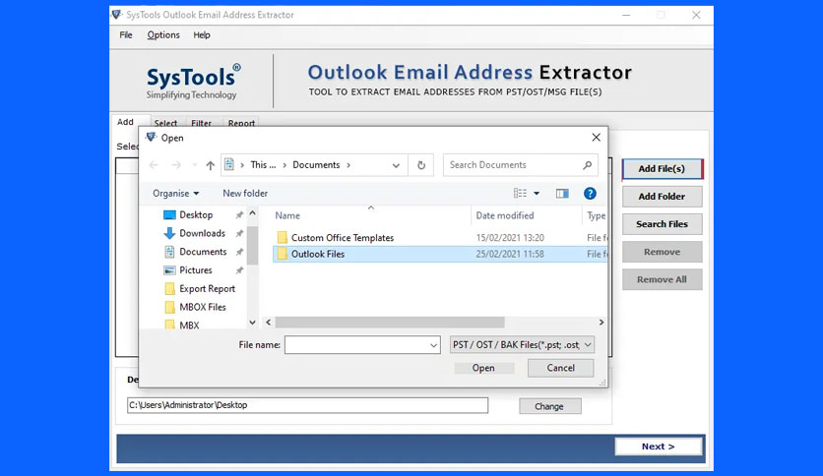Click horizontal scrollbar left arrow

tap(269, 322)
